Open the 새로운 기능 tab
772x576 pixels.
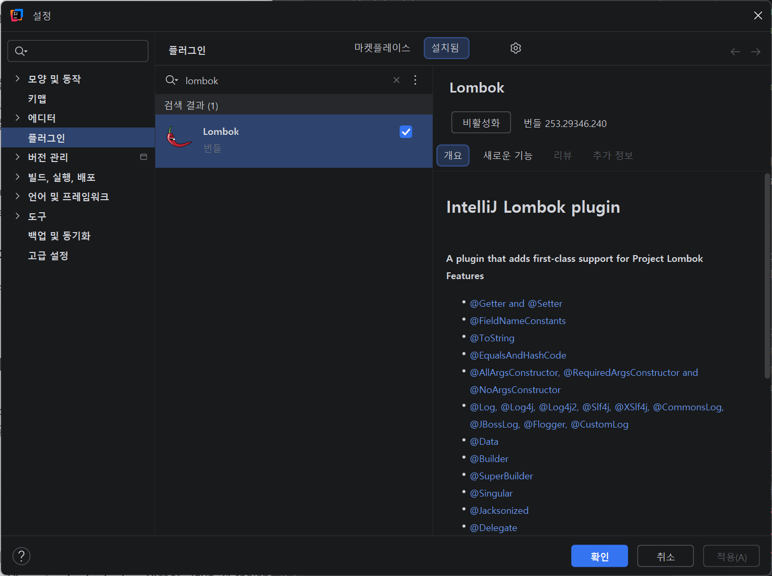tap(507, 155)
